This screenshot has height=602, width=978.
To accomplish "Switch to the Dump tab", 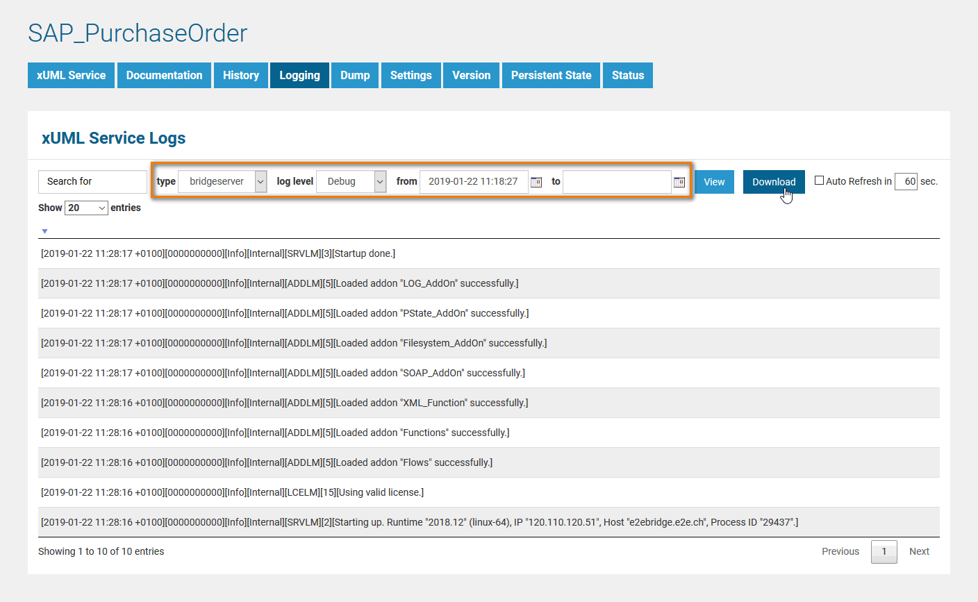I will (x=354, y=75).
